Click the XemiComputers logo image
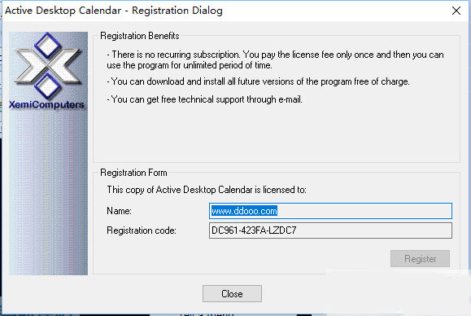 point(48,153)
